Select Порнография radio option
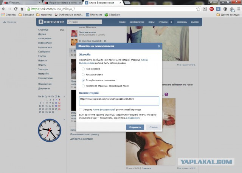Image resolution: width=242 pixels, height=173 pixels. 83,69
